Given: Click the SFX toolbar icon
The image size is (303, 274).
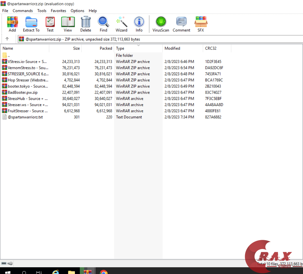Looking at the screenshot, I should point(201,24).
